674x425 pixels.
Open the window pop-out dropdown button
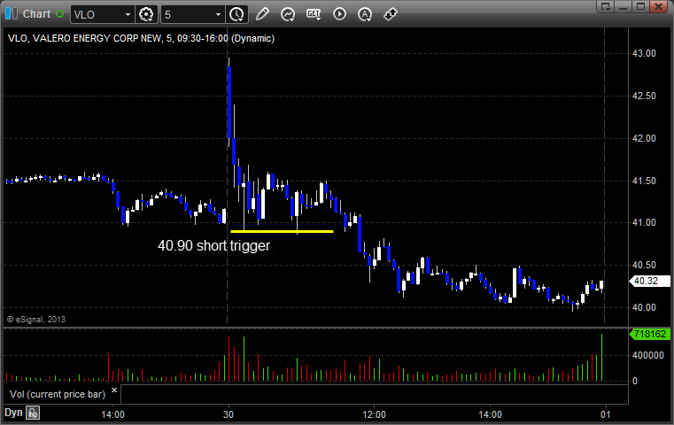click(x=605, y=6)
